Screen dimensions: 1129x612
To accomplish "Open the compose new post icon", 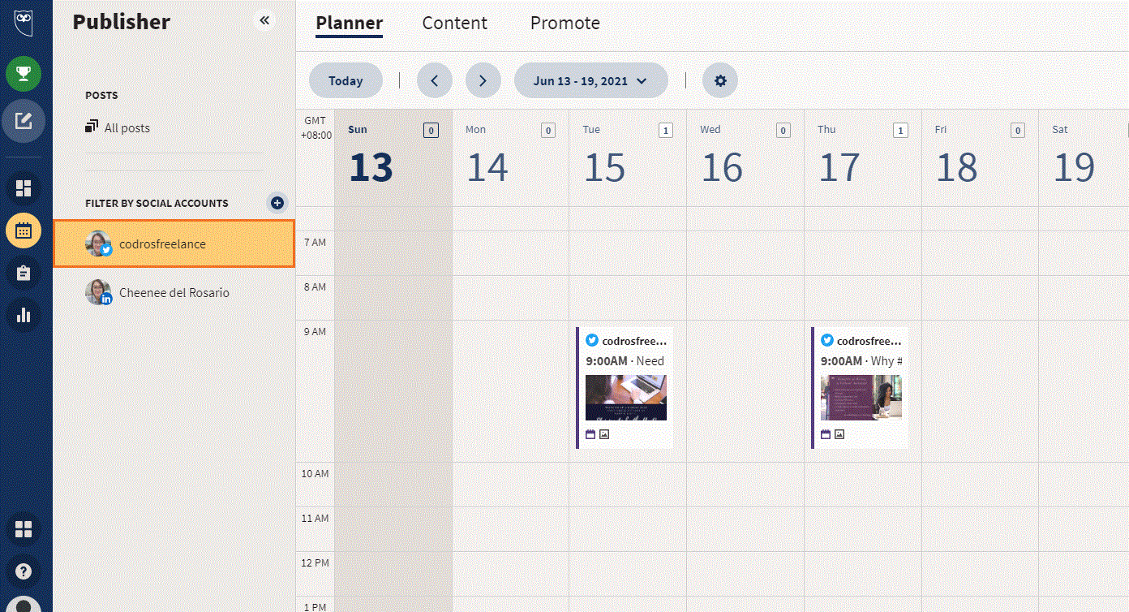I will coord(24,122).
